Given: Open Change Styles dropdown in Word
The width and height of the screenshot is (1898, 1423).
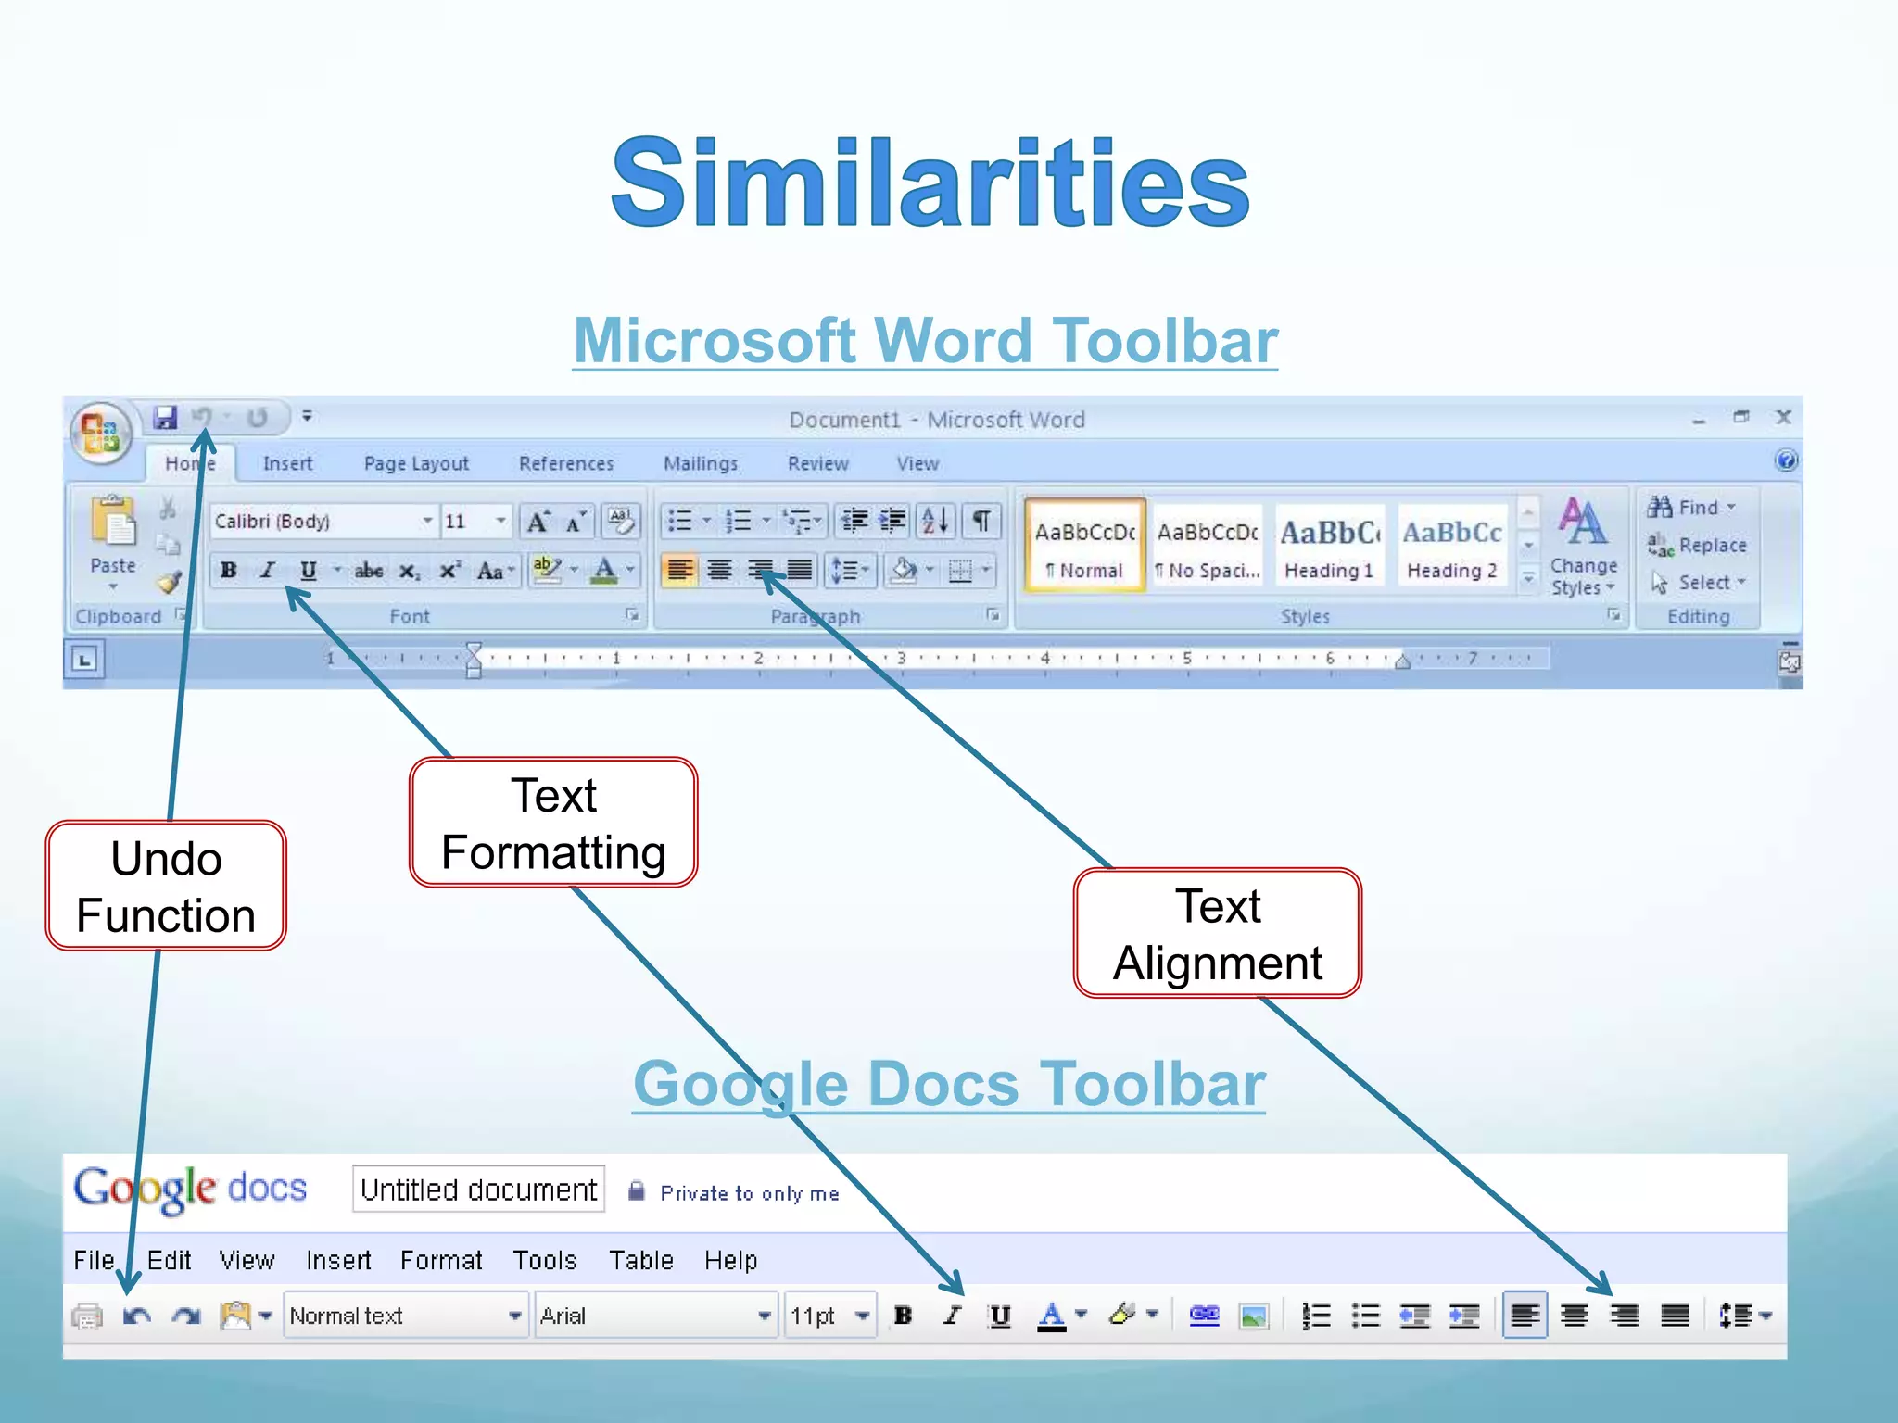Looking at the screenshot, I should [1583, 547].
